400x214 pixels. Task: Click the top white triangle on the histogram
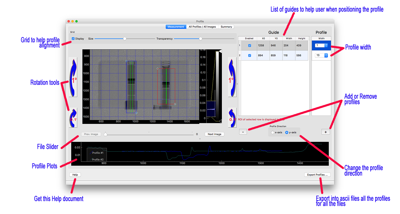click(x=220, y=51)
